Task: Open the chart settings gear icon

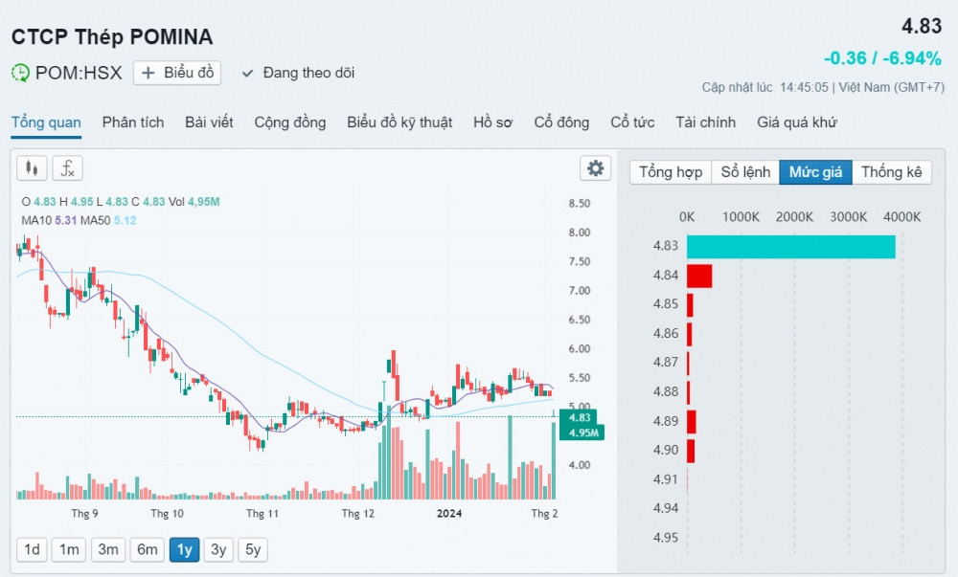Action: pos(595,168)
